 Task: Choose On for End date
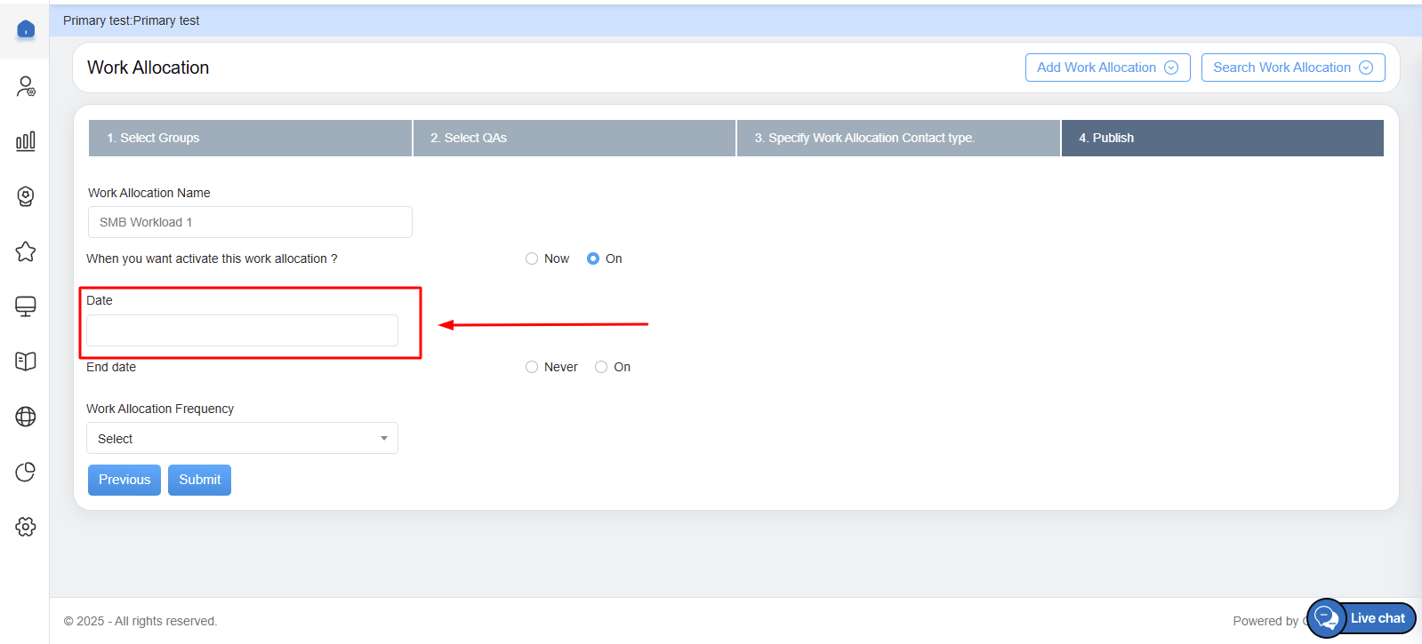(x=601, y=367)
